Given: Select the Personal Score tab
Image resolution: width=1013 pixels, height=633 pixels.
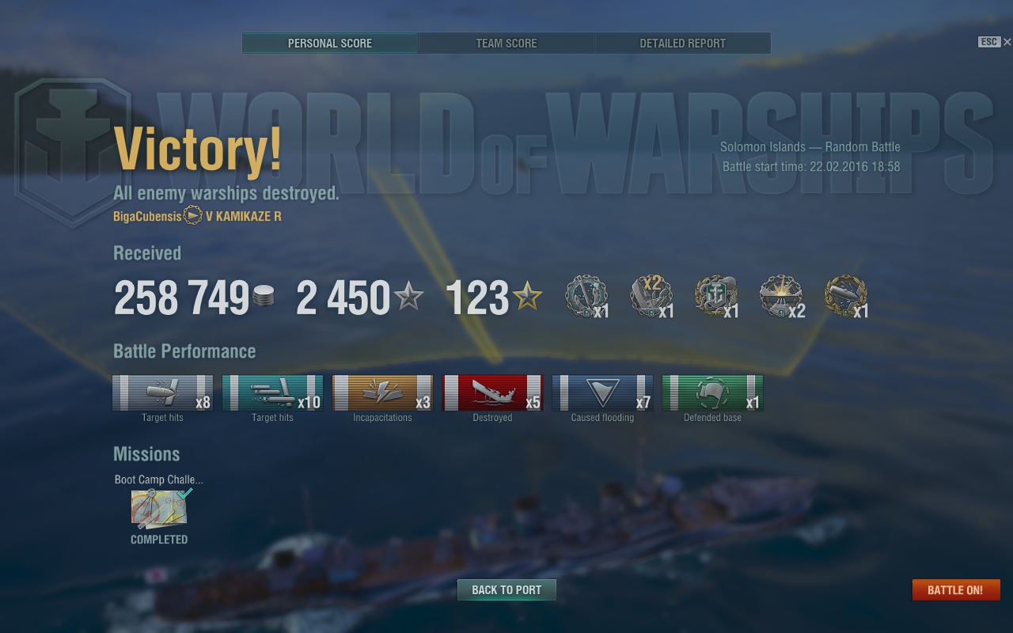Looking at the screenshot, I should pyautogui.click(x=330, y=44).
